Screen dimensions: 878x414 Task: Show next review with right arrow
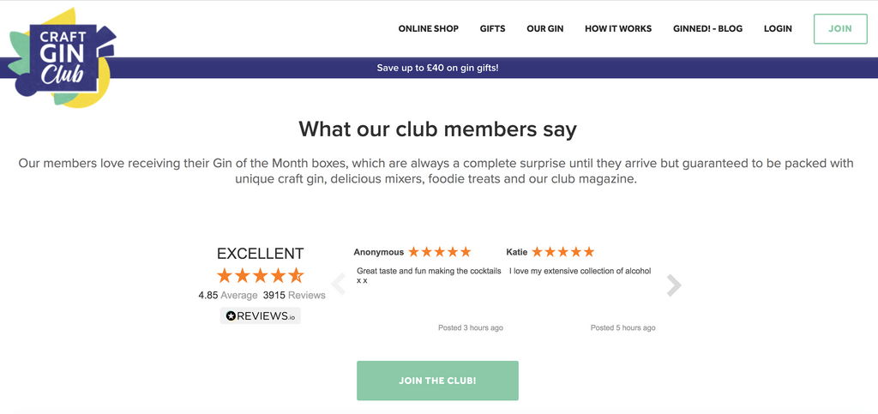(674, 285)
